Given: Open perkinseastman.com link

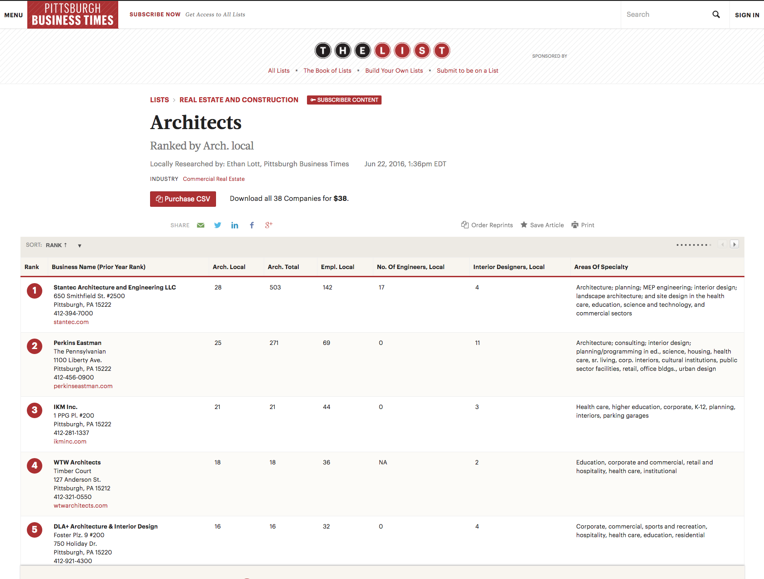Looking at the screenshot, I should pos(83,386).
